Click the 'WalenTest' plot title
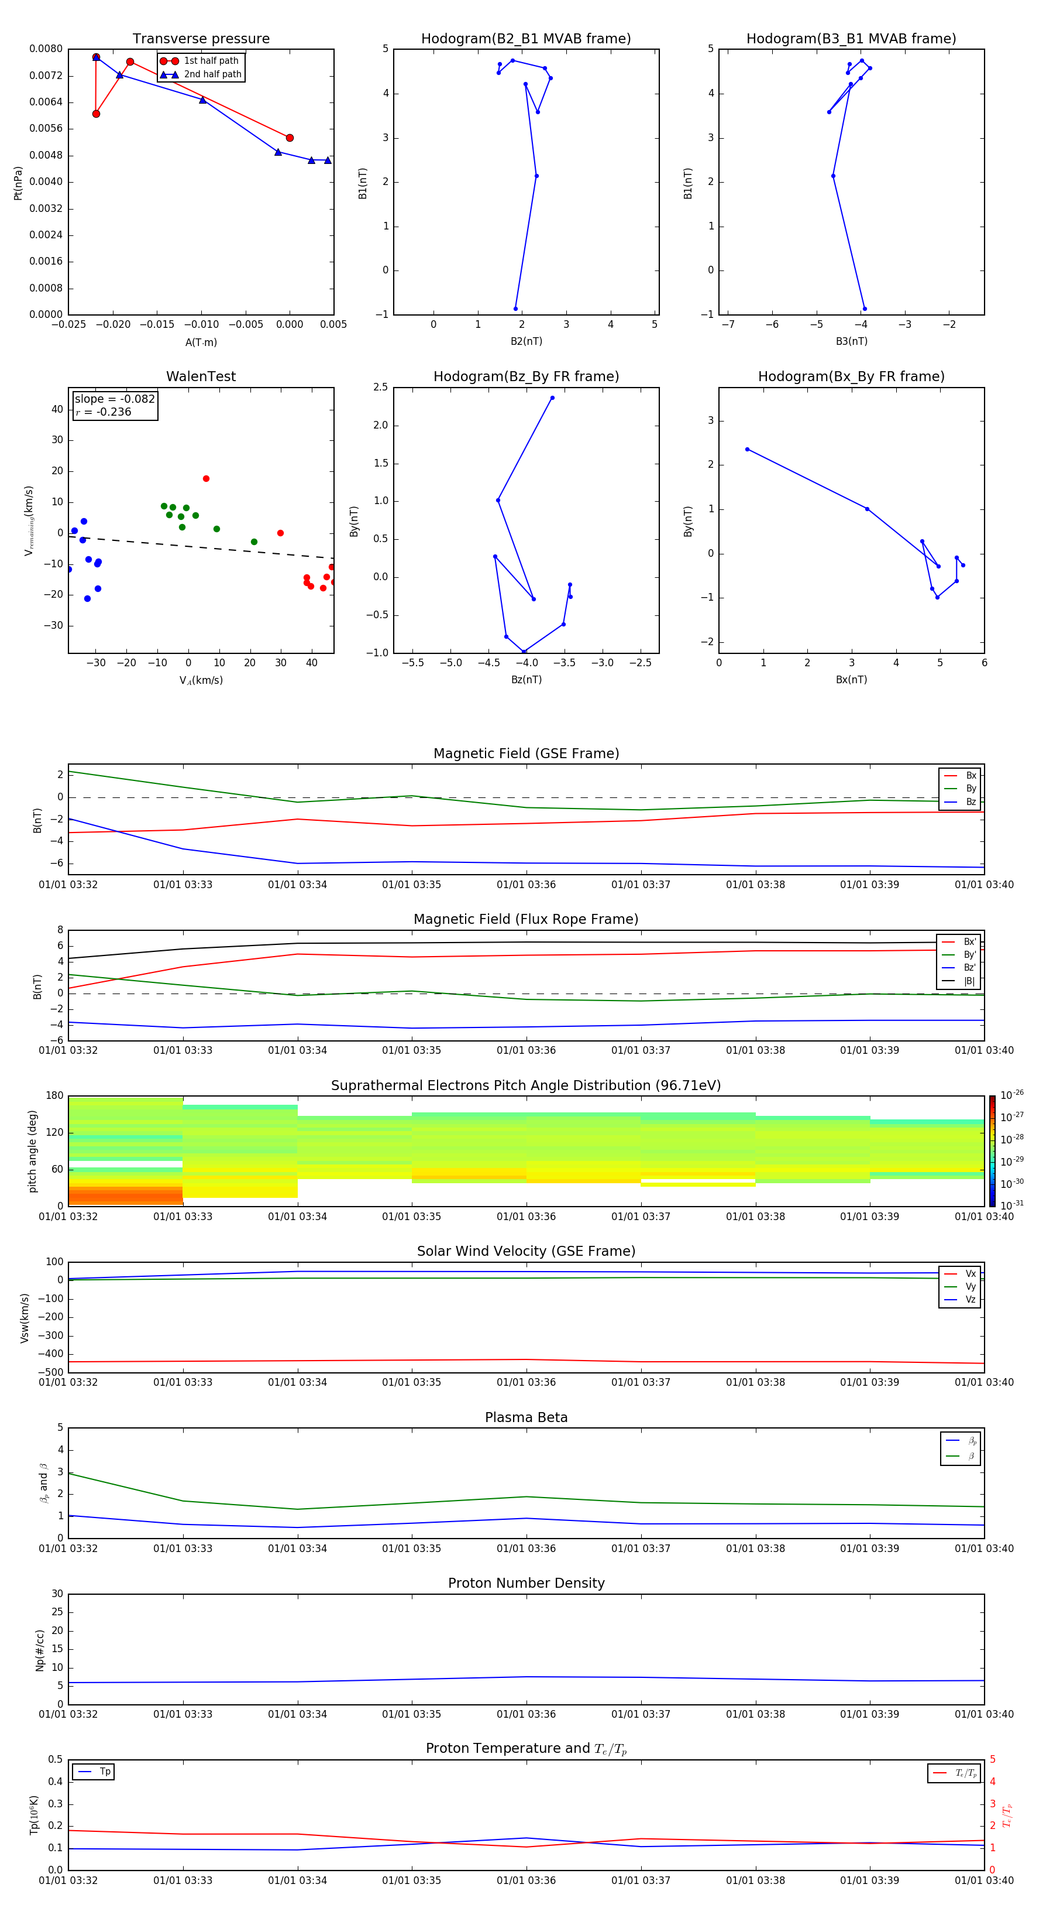This screenshot has width=1053, height=1932. click(201, 376)
